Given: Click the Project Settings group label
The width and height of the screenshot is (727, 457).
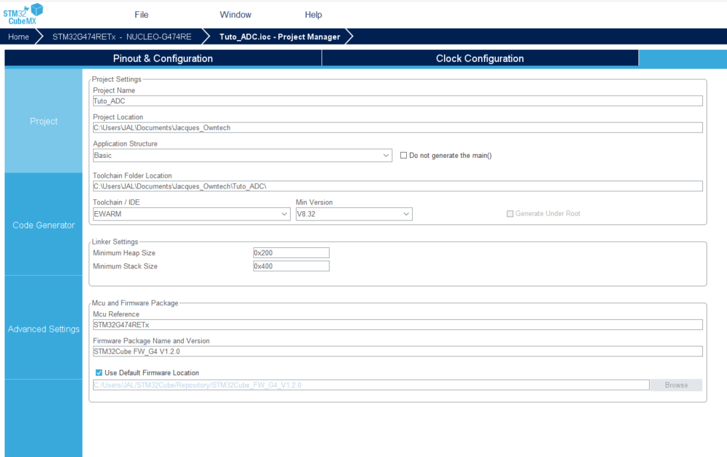Looking at the screenshot, I should 117,79.
